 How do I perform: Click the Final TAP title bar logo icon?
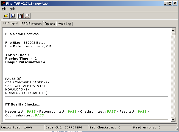3,3
